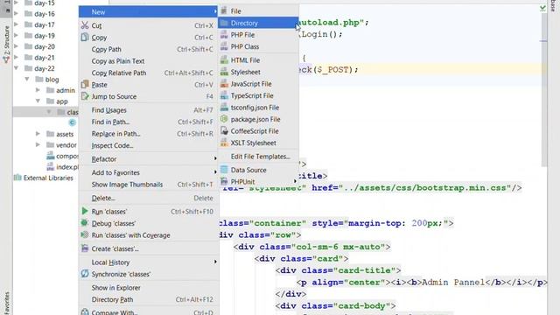Screen dimensions: 560x315
Task: Open the Favorites tool window tab
Action: (x=6, y=303)
